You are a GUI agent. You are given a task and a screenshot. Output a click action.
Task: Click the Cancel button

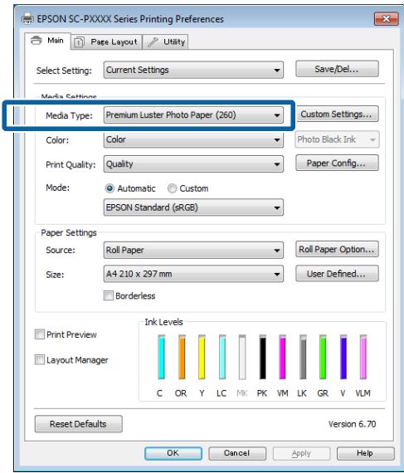(237, 453)
